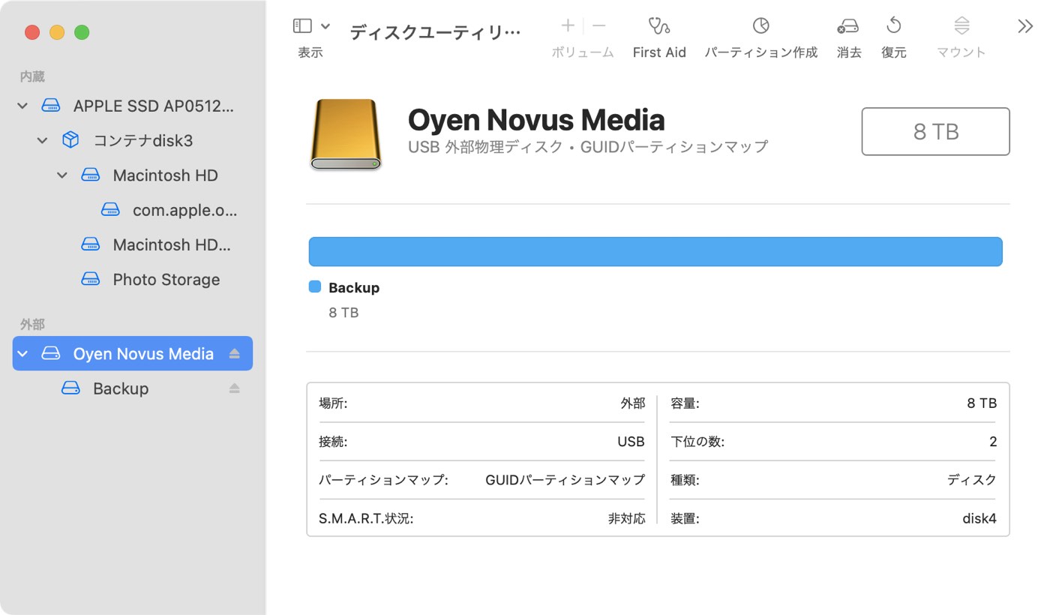Zoom the window with green button
This screenshot has height=615, width=1050.
82,32
